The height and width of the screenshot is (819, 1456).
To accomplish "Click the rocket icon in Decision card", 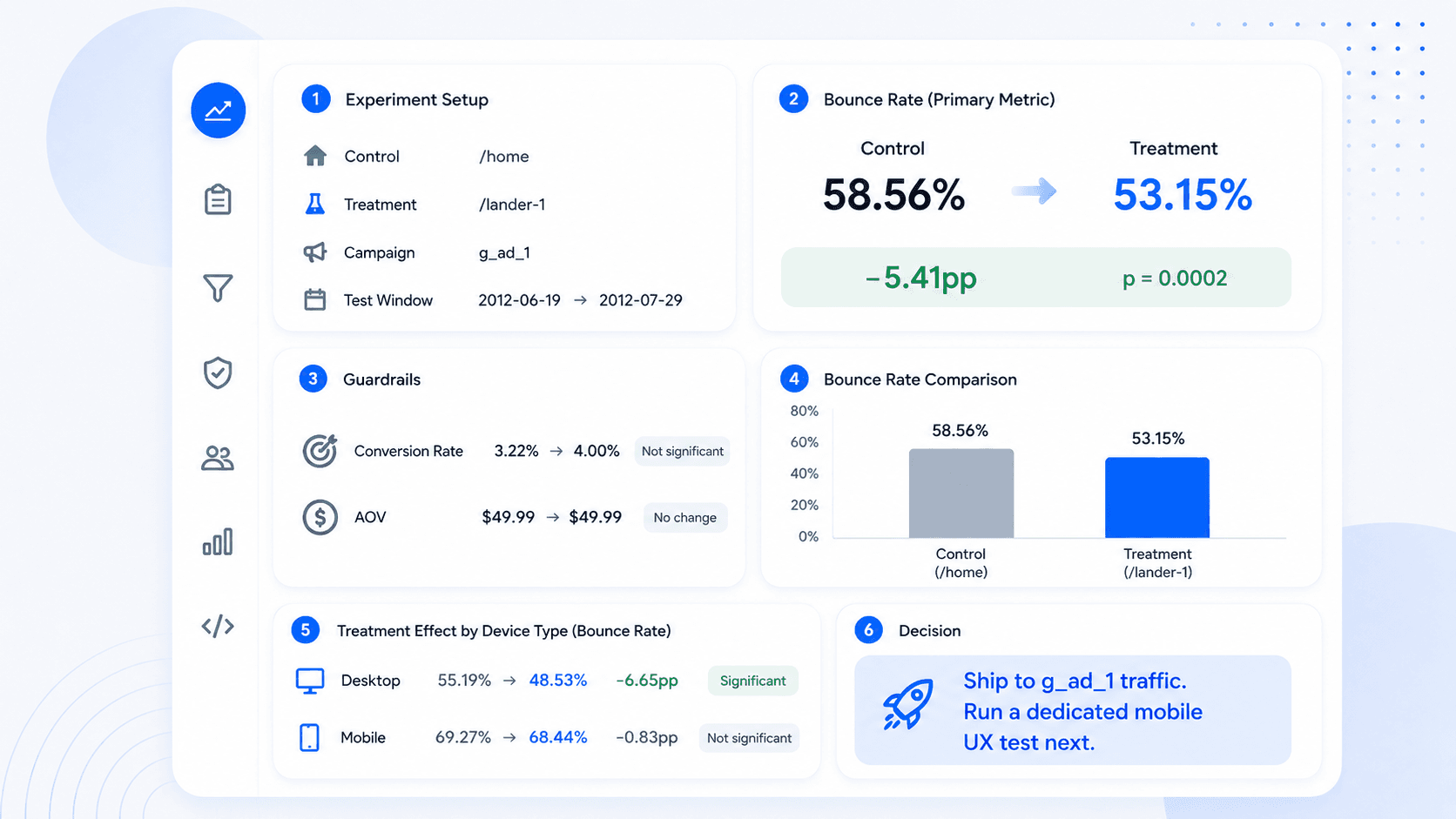I will 907,704.
